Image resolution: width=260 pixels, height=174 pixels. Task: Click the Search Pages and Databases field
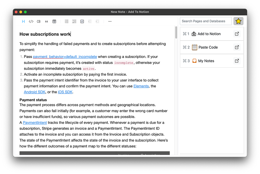point(205,21)
